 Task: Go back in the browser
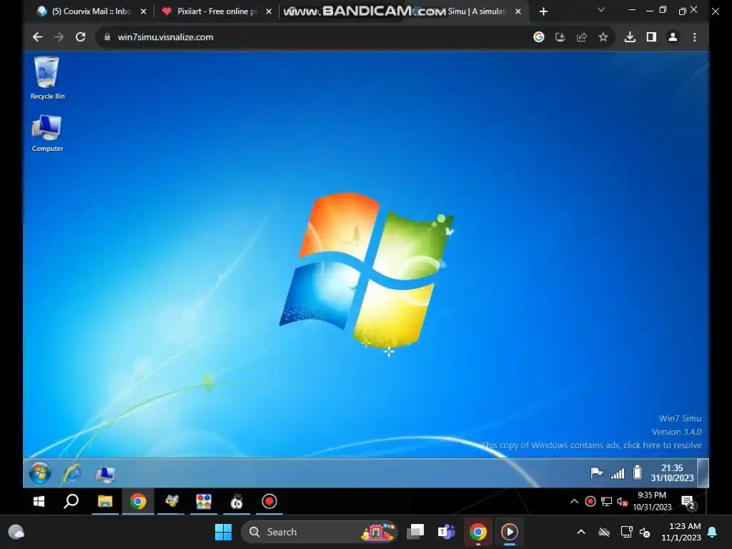[37, 37]
